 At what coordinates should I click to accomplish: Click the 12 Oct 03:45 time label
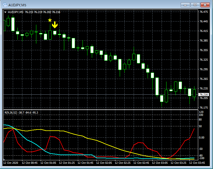tap(197, 163)
